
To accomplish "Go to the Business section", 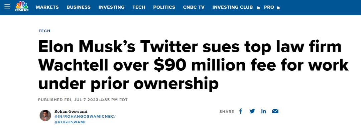I will pos(79,7).
